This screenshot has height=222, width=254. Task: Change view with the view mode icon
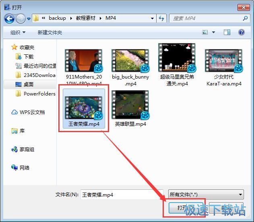[x=205, y=32]
